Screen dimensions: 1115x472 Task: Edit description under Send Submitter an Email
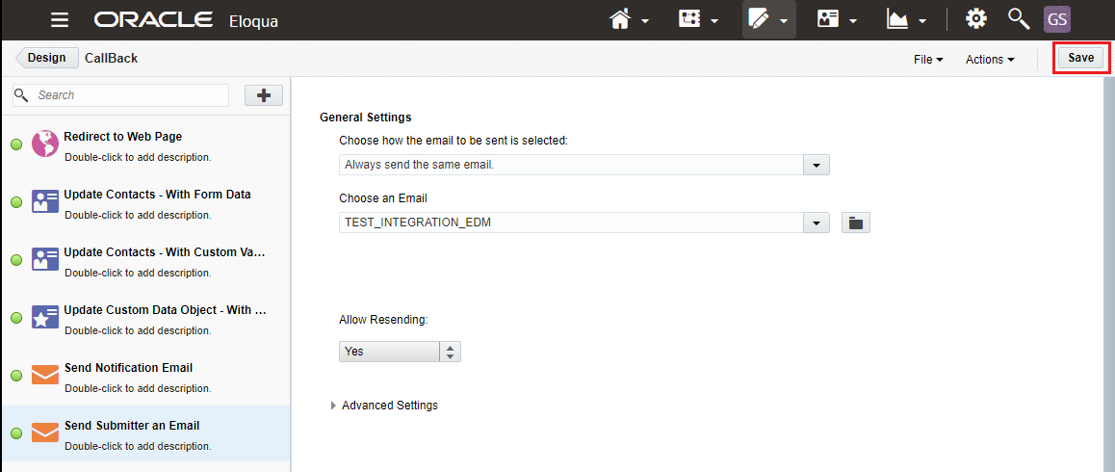tap(138, 446)
